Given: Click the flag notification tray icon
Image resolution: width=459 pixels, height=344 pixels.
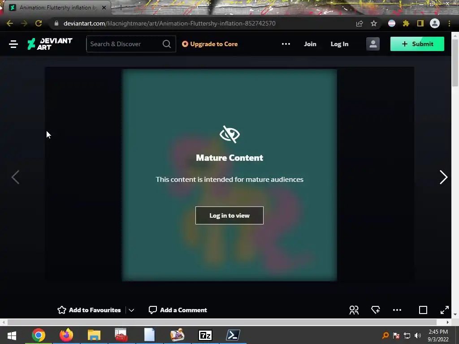Looking at the screenshot, I should coord(396,335).
